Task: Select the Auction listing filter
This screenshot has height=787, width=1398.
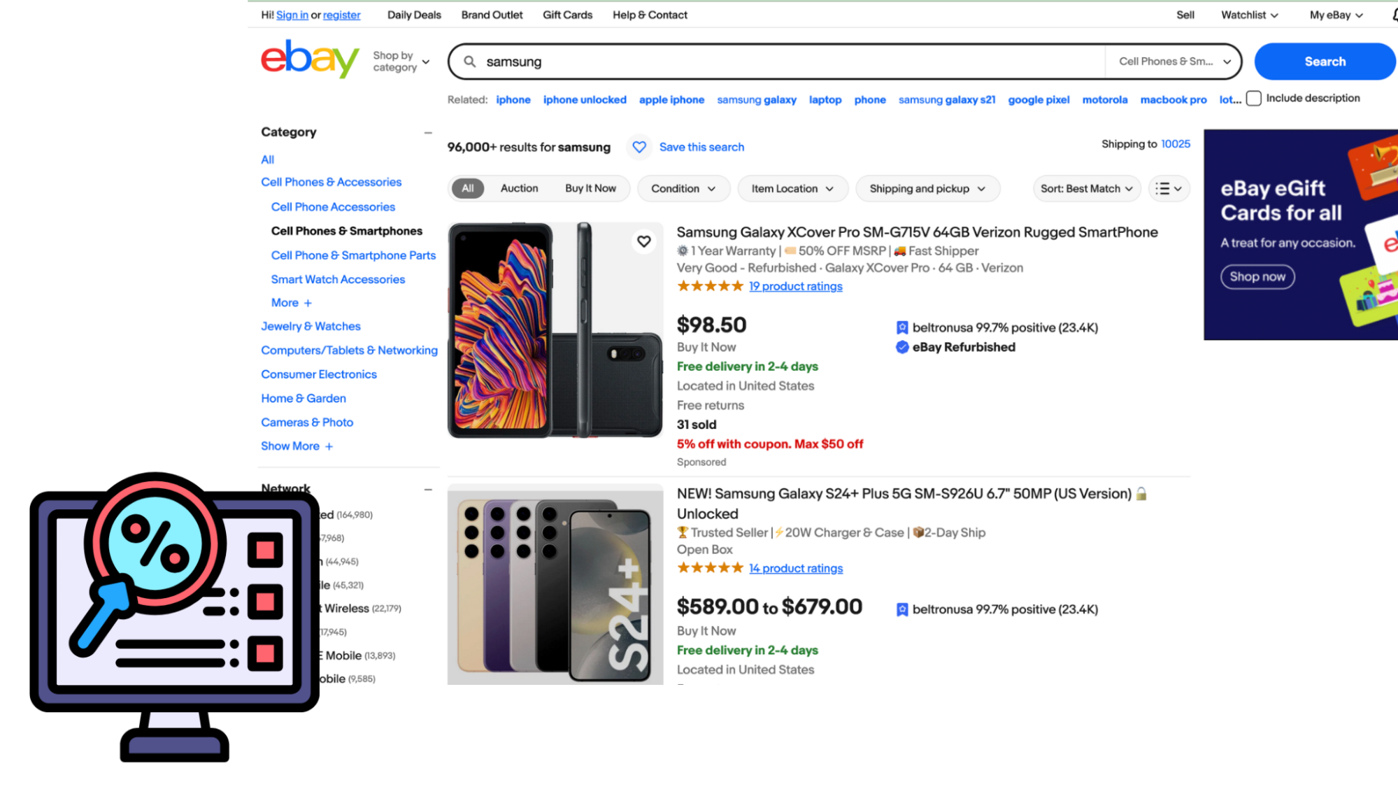Action: [519, 189]
